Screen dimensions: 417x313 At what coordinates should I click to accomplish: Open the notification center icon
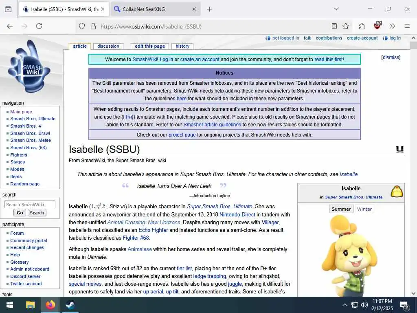tap(404, 305)
